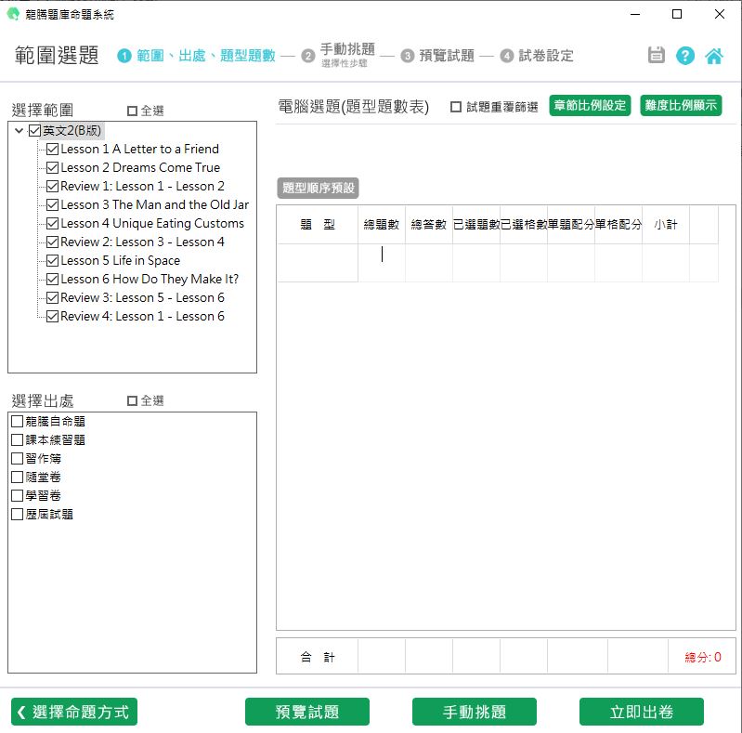Check the 課本練習題 source
Viewport: 742px width, 733px height.
point(17,440)
